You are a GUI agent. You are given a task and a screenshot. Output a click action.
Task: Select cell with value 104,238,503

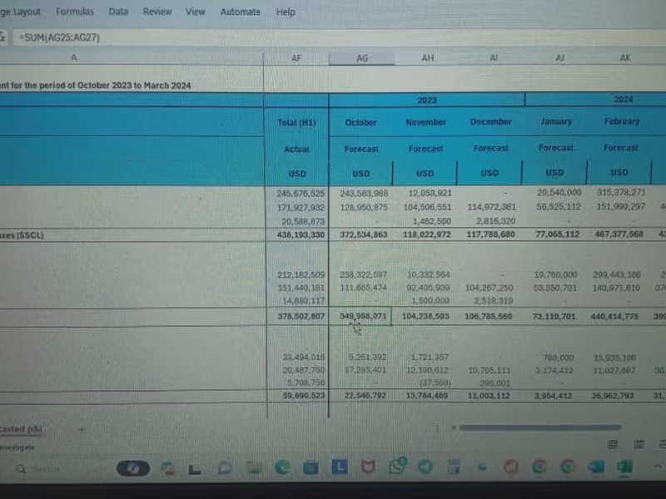point(425,316)
